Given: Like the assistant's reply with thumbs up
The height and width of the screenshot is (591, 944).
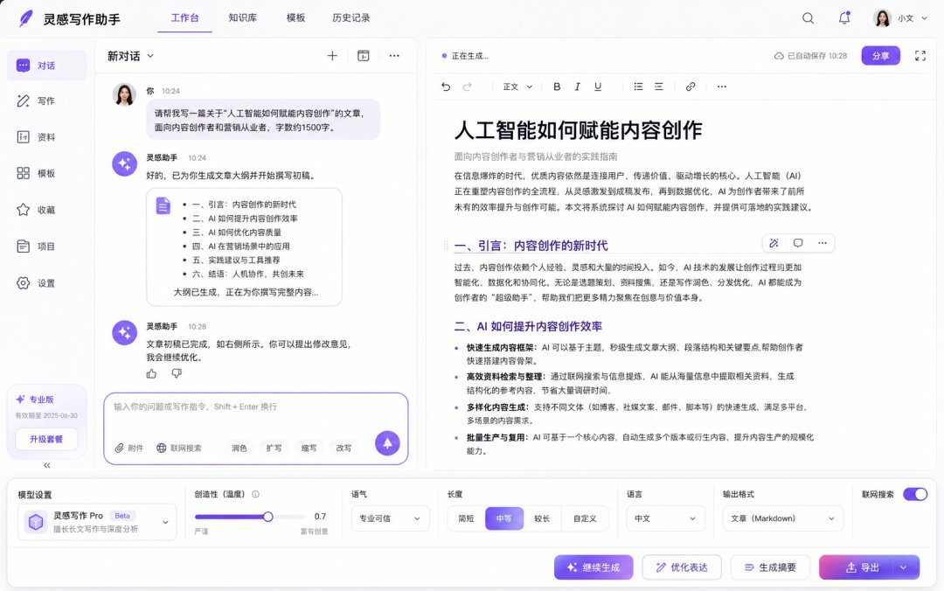Looking at the screenshot, I should pyautogui.click(x=152, y=373).
